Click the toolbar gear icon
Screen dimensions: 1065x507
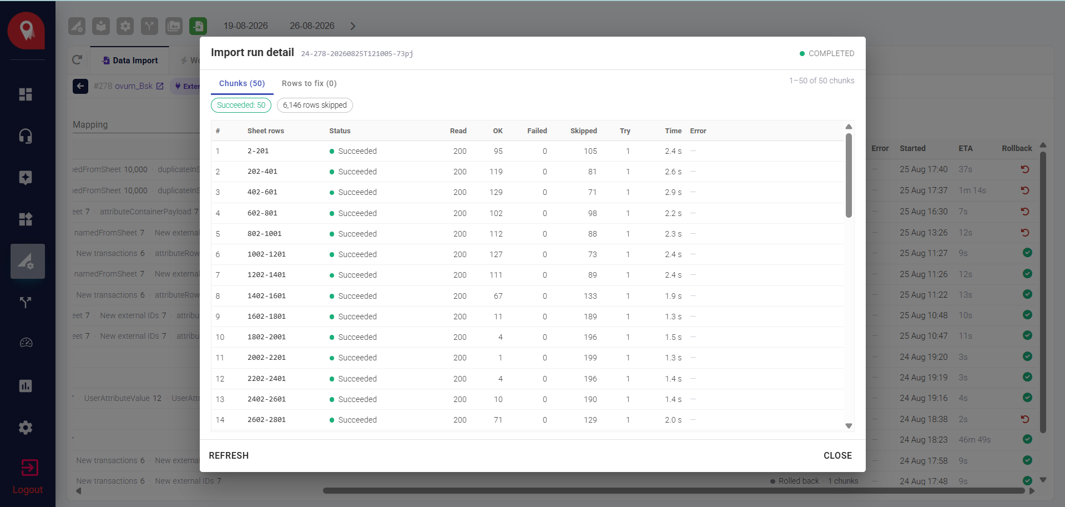pyautogui.click(x=125, y=26)
